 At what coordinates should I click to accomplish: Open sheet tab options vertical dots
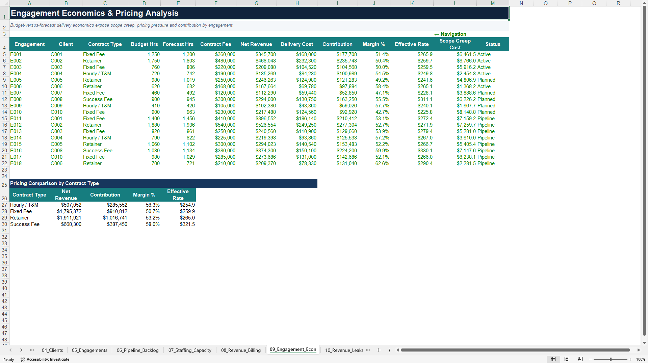click(390, 350)
